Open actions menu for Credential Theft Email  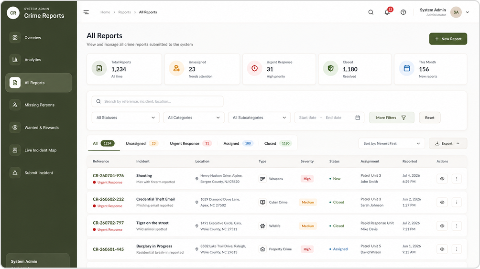(457, 202)
